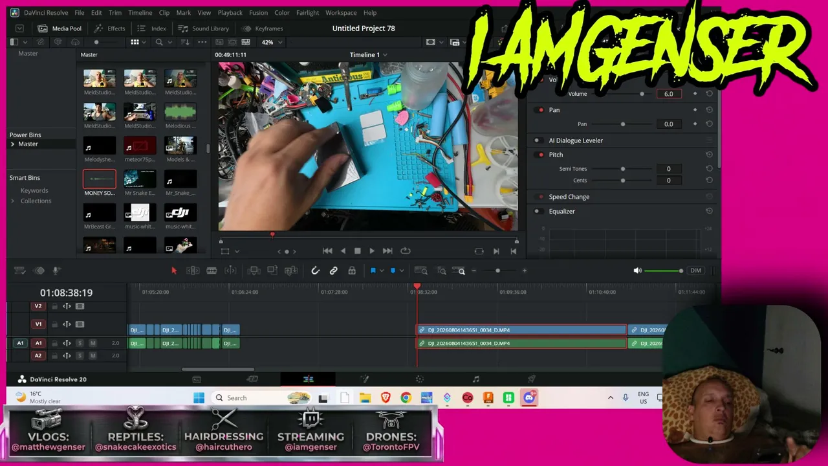Expand the Collections smart bin
Viewport: 828px width, 466px height.
(12, 201)
